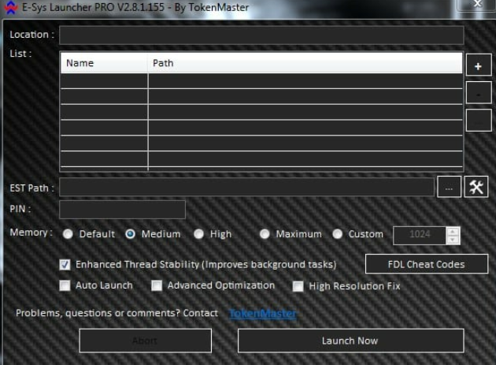This screenshot has width=496, height=365.
Task: Browse for EST path with ellipsis button
Action: tap(449, 188)
